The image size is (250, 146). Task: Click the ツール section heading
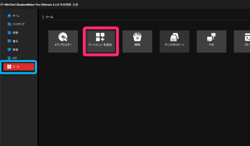pyautogui.click(x=49, y=17)
